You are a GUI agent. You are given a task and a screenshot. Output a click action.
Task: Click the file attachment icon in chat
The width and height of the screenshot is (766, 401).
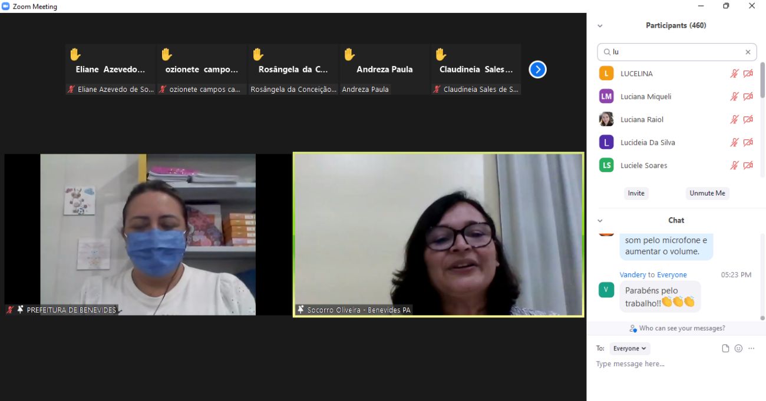(725, 349)
